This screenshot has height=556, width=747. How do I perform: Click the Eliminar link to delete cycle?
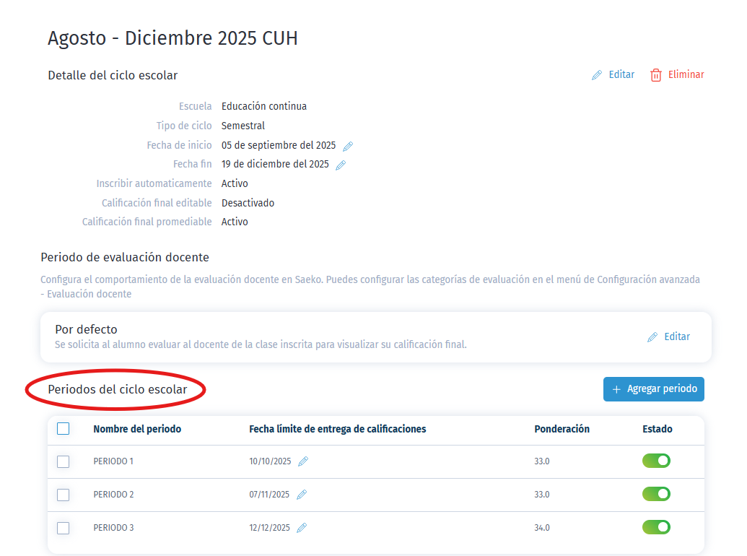(x=677, y=75)
